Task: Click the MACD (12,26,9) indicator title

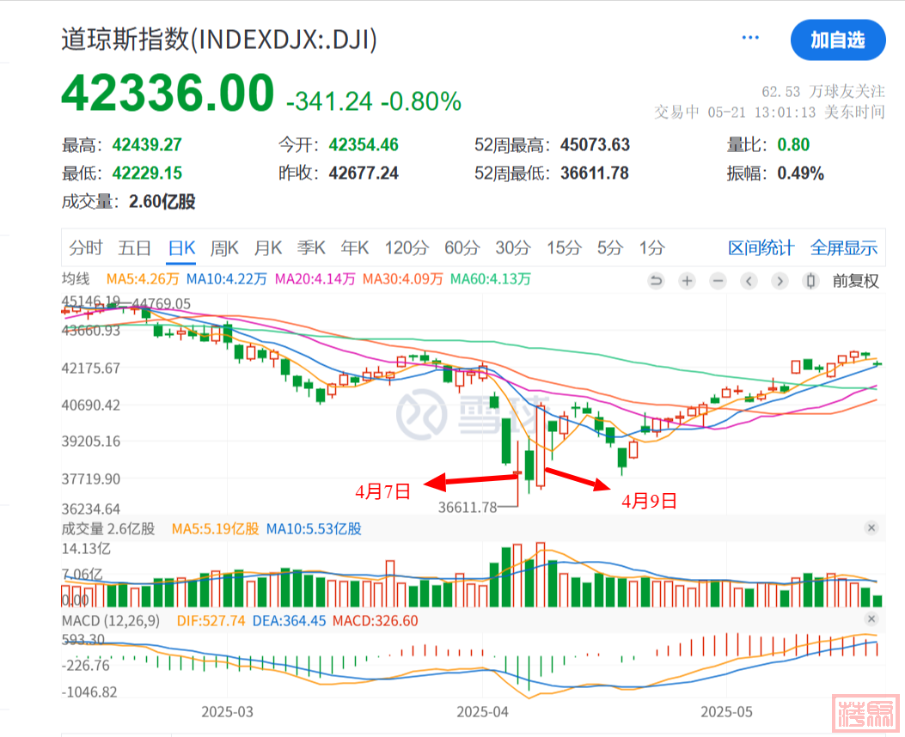Action: [111, 620]
